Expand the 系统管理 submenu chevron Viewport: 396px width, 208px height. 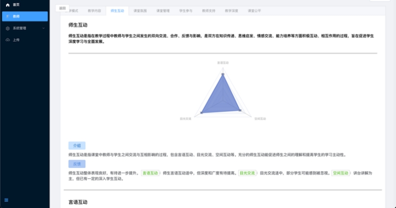[44, 28]
